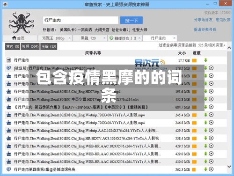Viewport: 234px width, 176px height.
Task: Click the link icon of 第四季第4集@圣城流氓兔兔 row
Action: pos(8,169)
